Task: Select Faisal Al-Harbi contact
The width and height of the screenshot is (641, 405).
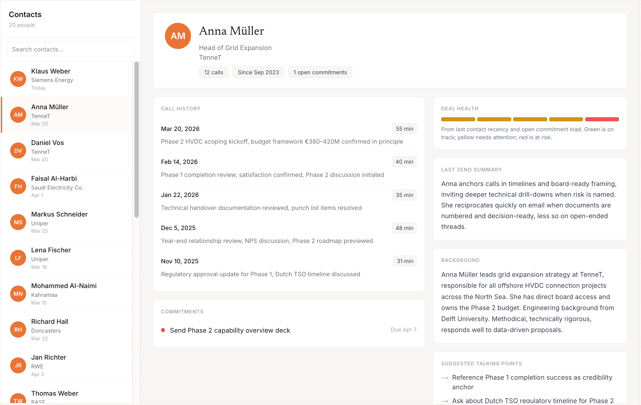Action: coord(67,187)
